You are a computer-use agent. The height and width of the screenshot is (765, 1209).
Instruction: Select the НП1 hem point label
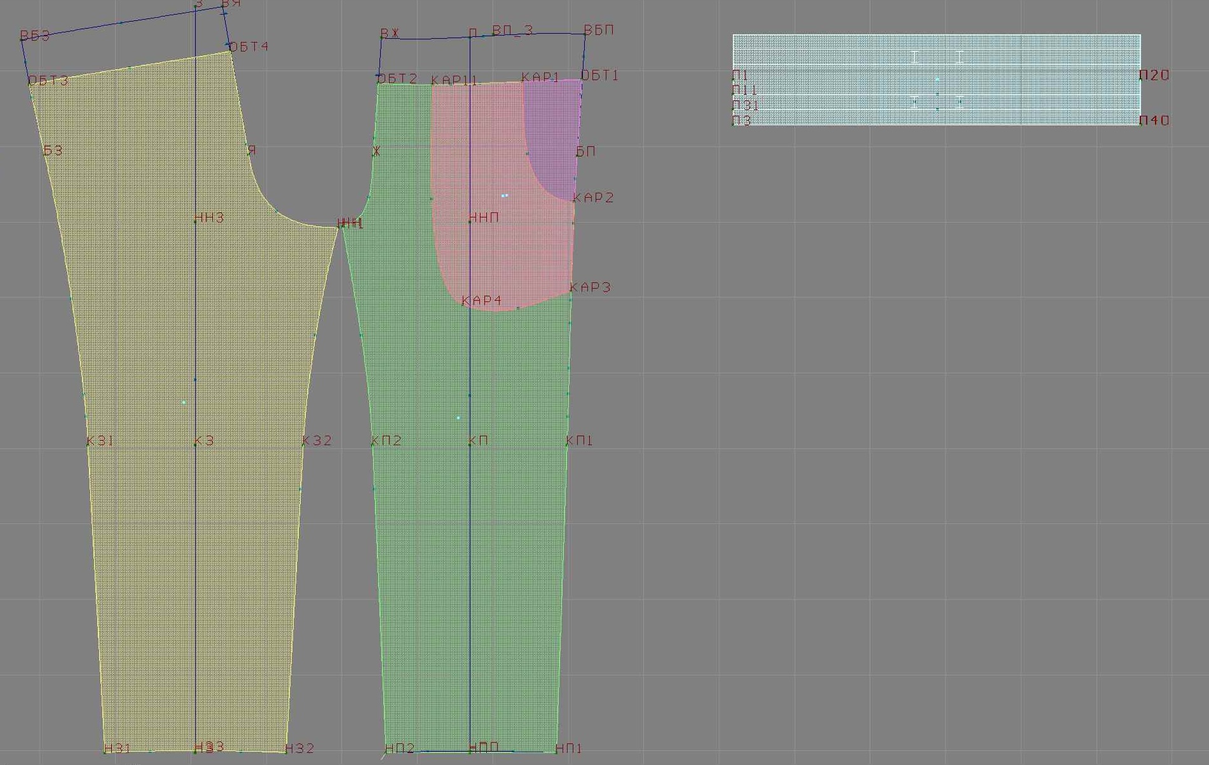point(568,748)
